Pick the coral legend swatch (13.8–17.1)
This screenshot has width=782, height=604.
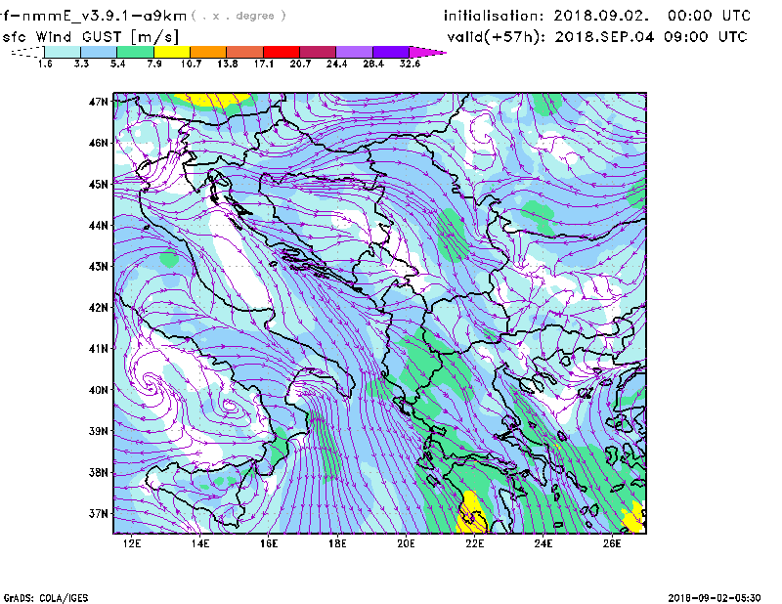click(245, 52)
